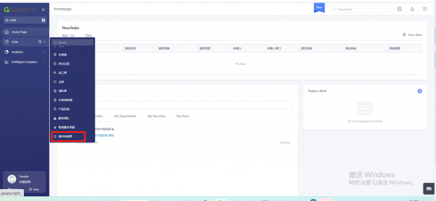Viewport: 436px width, 201px height.
Task: Expand the Analytics submenu arrow
Action: coord(45,52)
